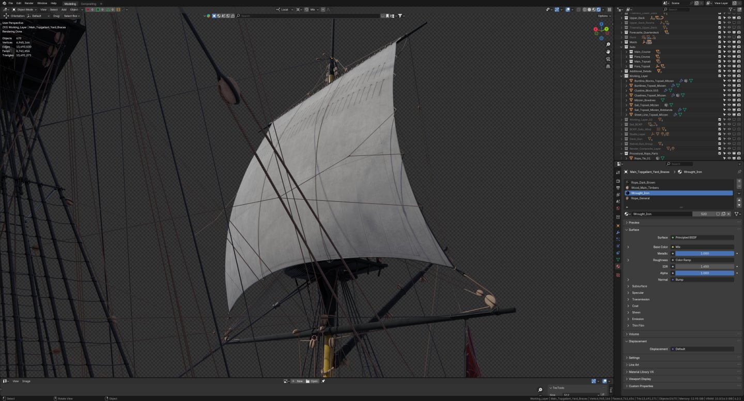Select the zoom magnifier viewport icon
The width and height of the screenshot is (744, 401).
609,44
